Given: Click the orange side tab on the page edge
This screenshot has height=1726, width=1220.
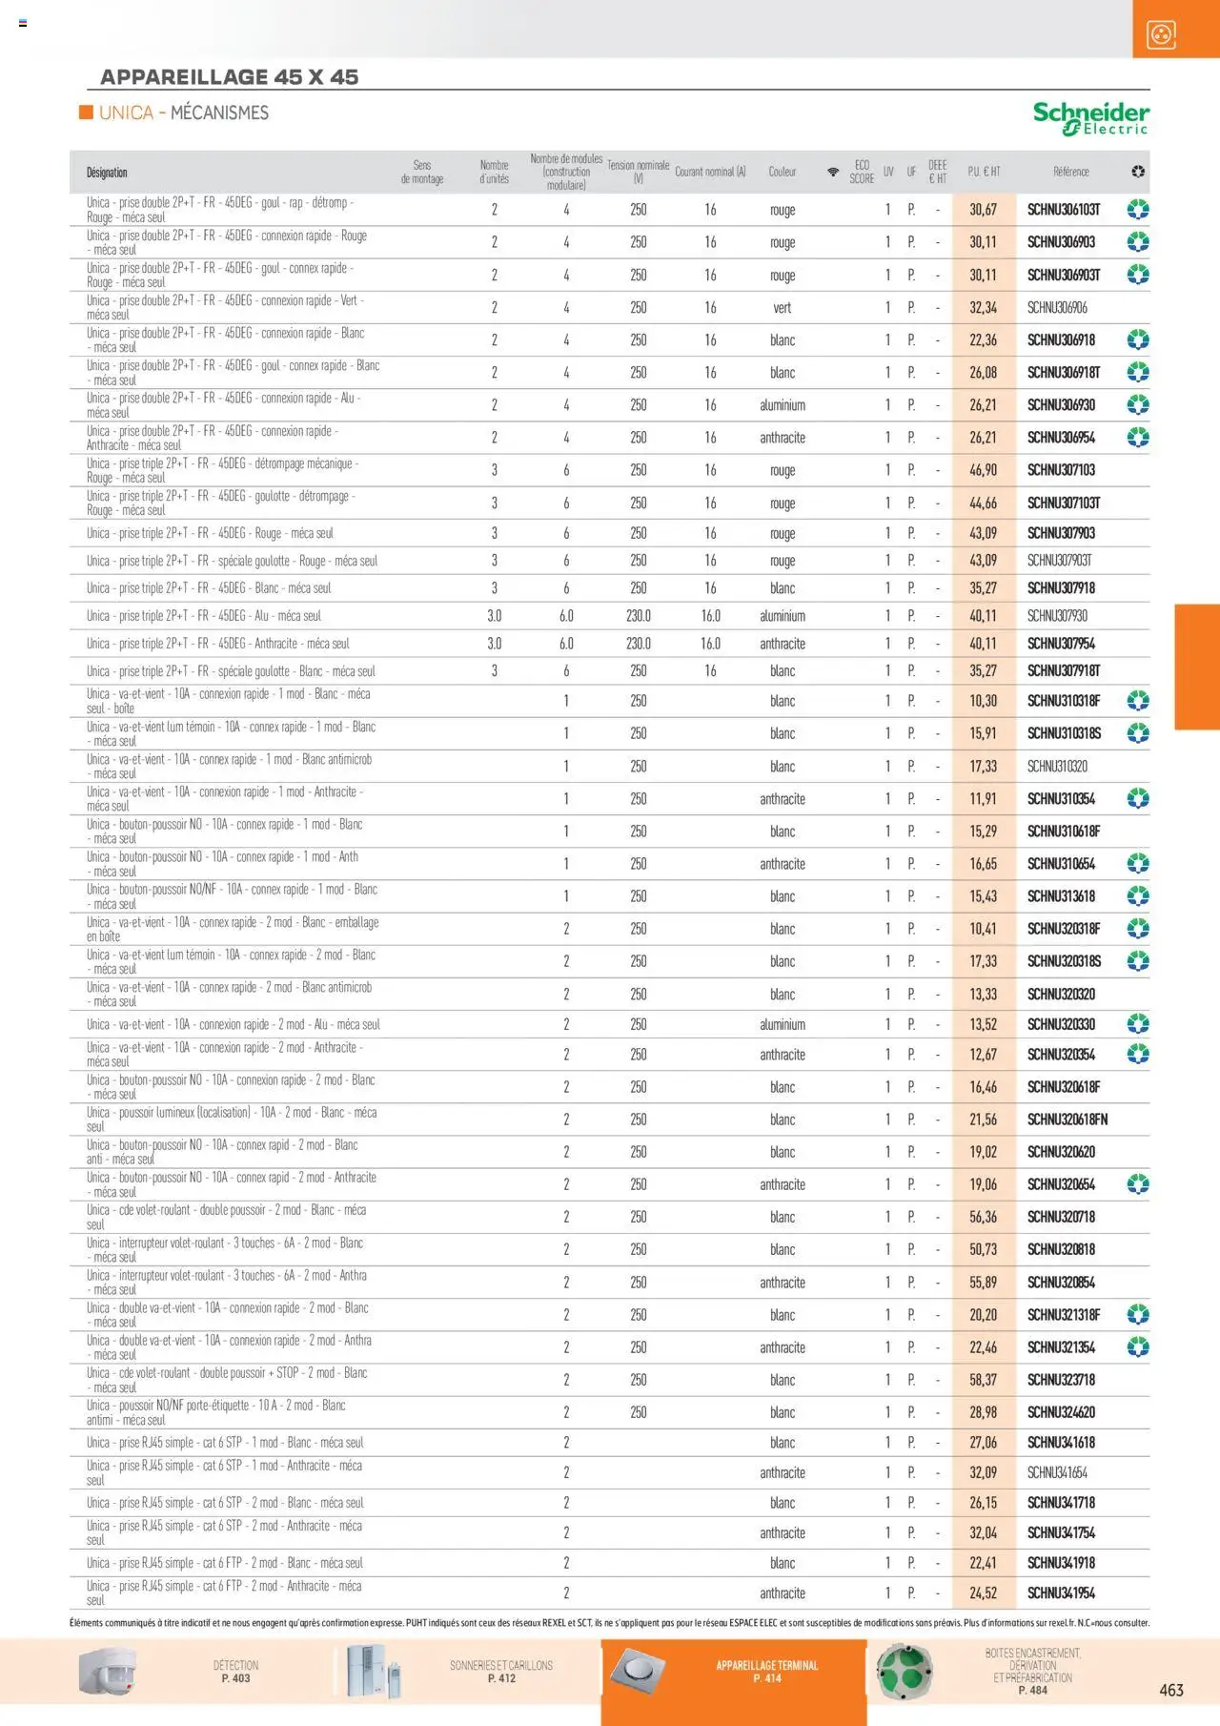Looking at the screenshot, I should pyautogui.click(x=1197, y=667).
